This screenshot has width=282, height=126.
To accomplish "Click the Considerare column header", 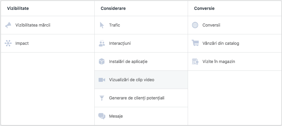I will tap(113, 8).
